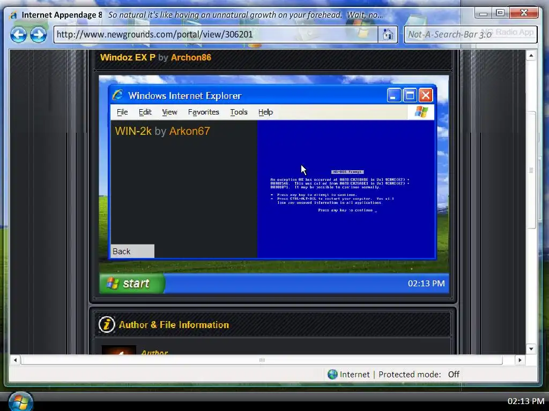Click the Protected mode: Off status text
The width and height of the screenshot is (549, 411).
pyautogui.click(x=419, y=374)
